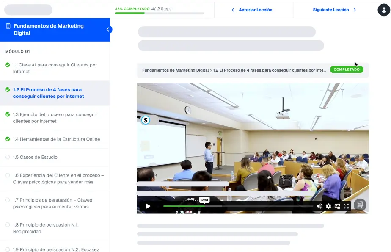
Task: Collapse the course sidebar with chevron
Action: pyautogui.click(x=107, y=30)
